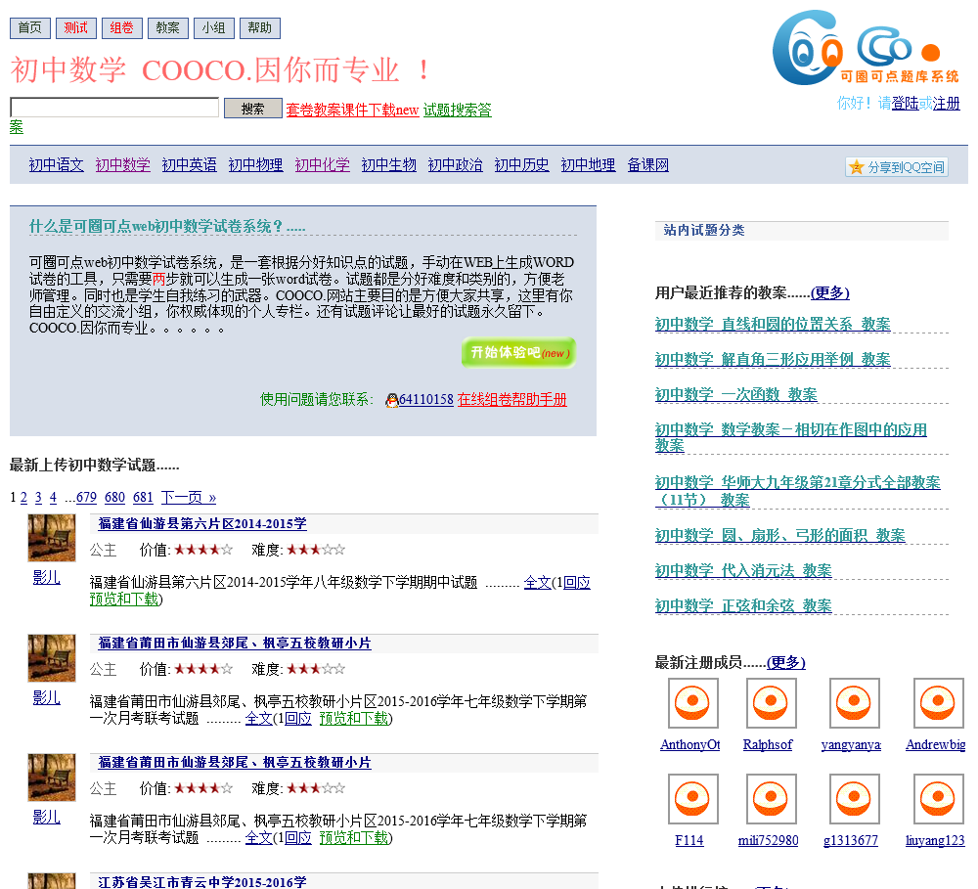
Task: Open 初中数学 正弦和余弦 教案
Action: coord(743,605)
